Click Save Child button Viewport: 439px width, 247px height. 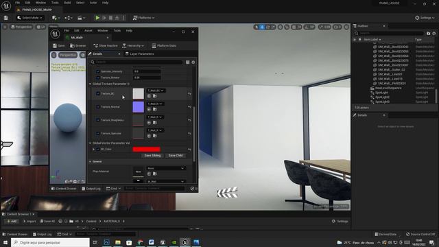pos(176,156)
